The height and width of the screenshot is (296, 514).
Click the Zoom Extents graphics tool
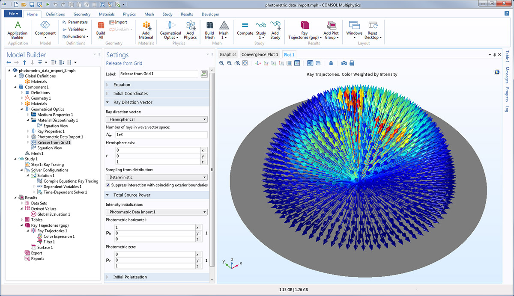(x=245, y=63)
